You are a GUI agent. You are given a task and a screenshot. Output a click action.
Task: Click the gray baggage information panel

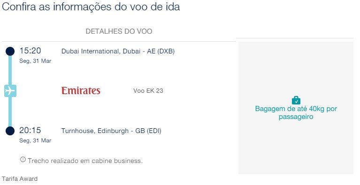click(296, 108)
